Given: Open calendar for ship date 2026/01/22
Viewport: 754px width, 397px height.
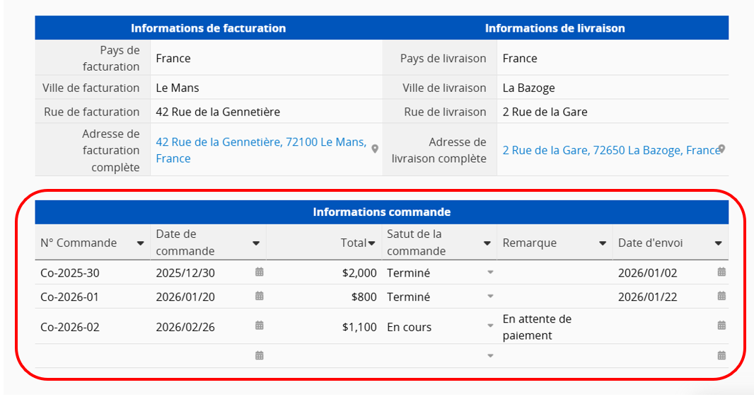Looking at the screenshot, I should click(721, 296).
